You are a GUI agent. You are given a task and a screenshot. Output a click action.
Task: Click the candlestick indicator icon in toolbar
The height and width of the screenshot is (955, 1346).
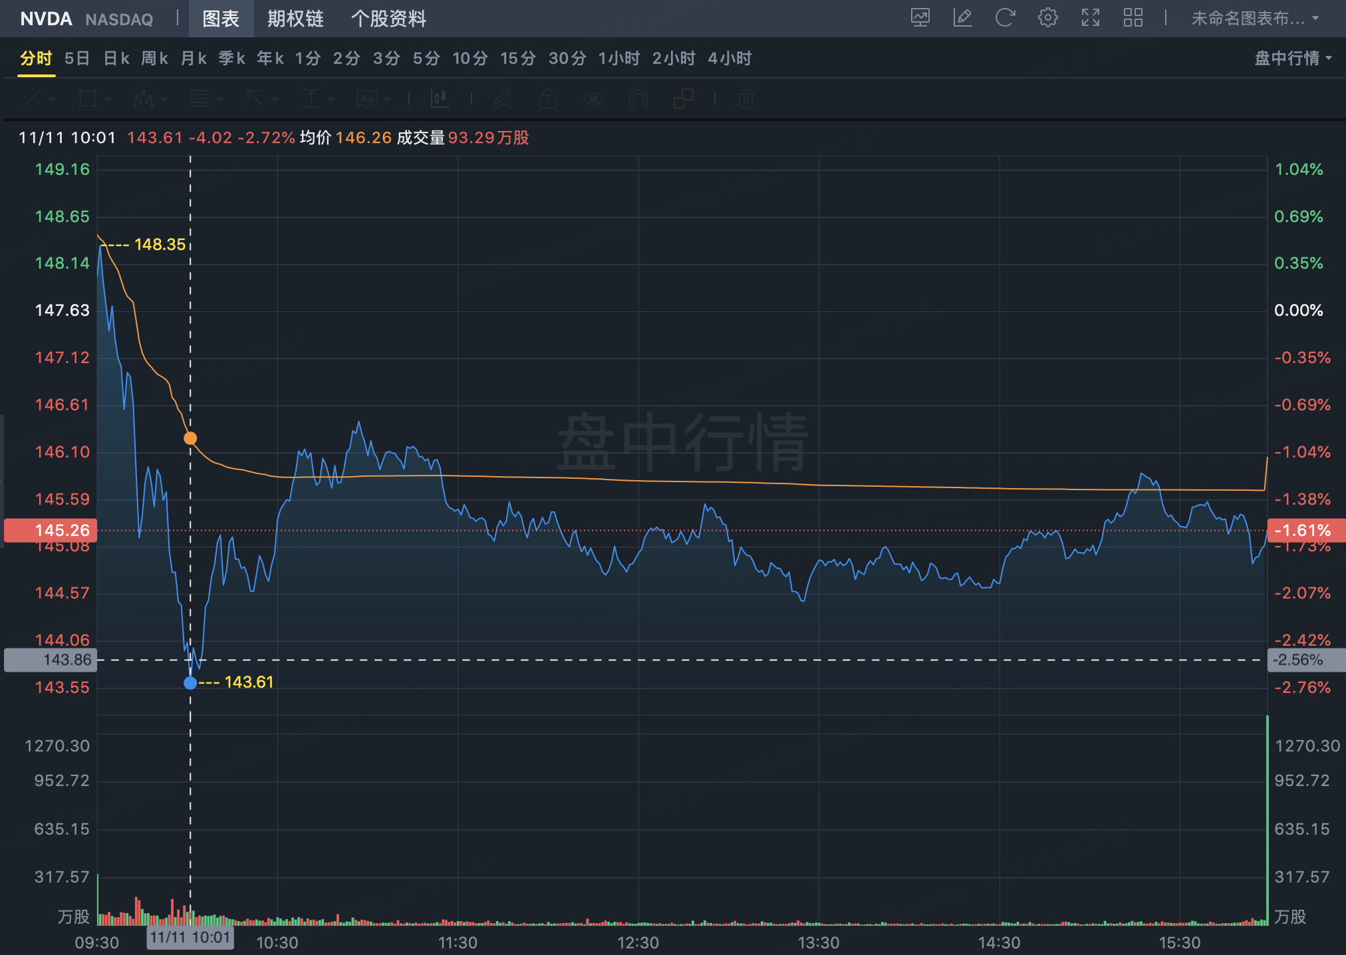(440, 99)
